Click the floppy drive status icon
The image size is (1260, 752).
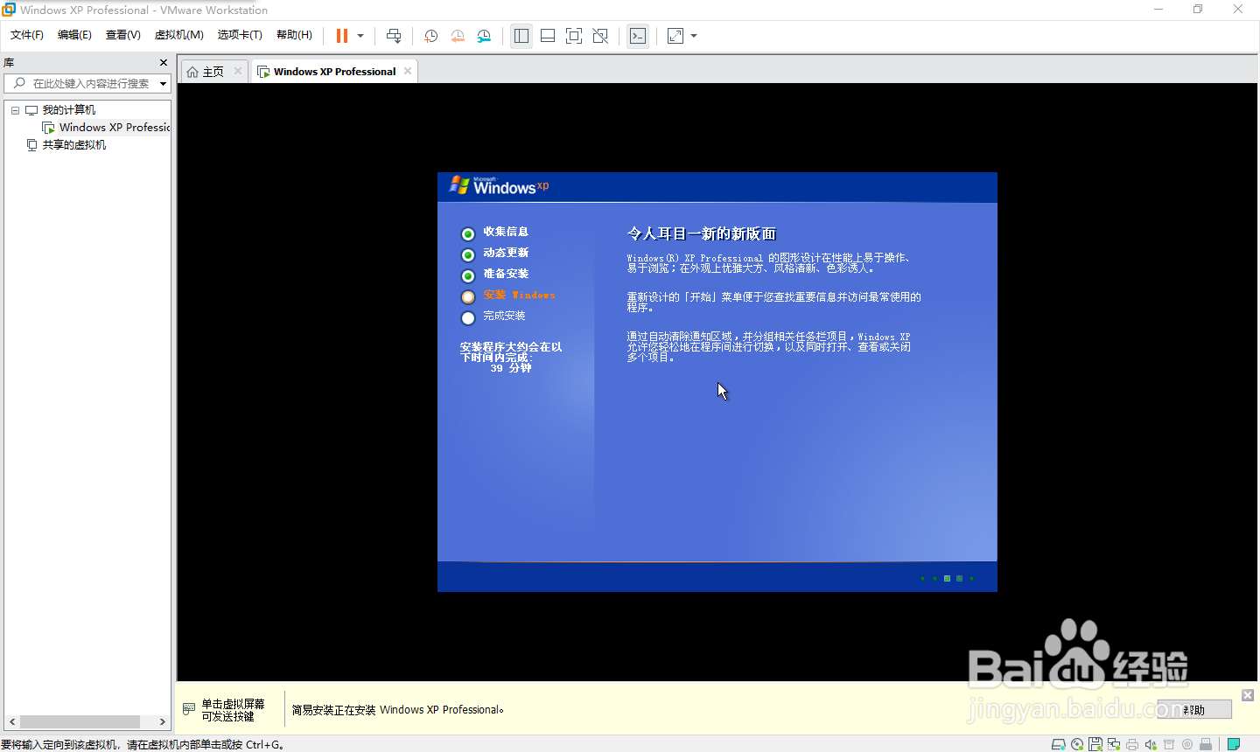click(x=1095, y=744)
